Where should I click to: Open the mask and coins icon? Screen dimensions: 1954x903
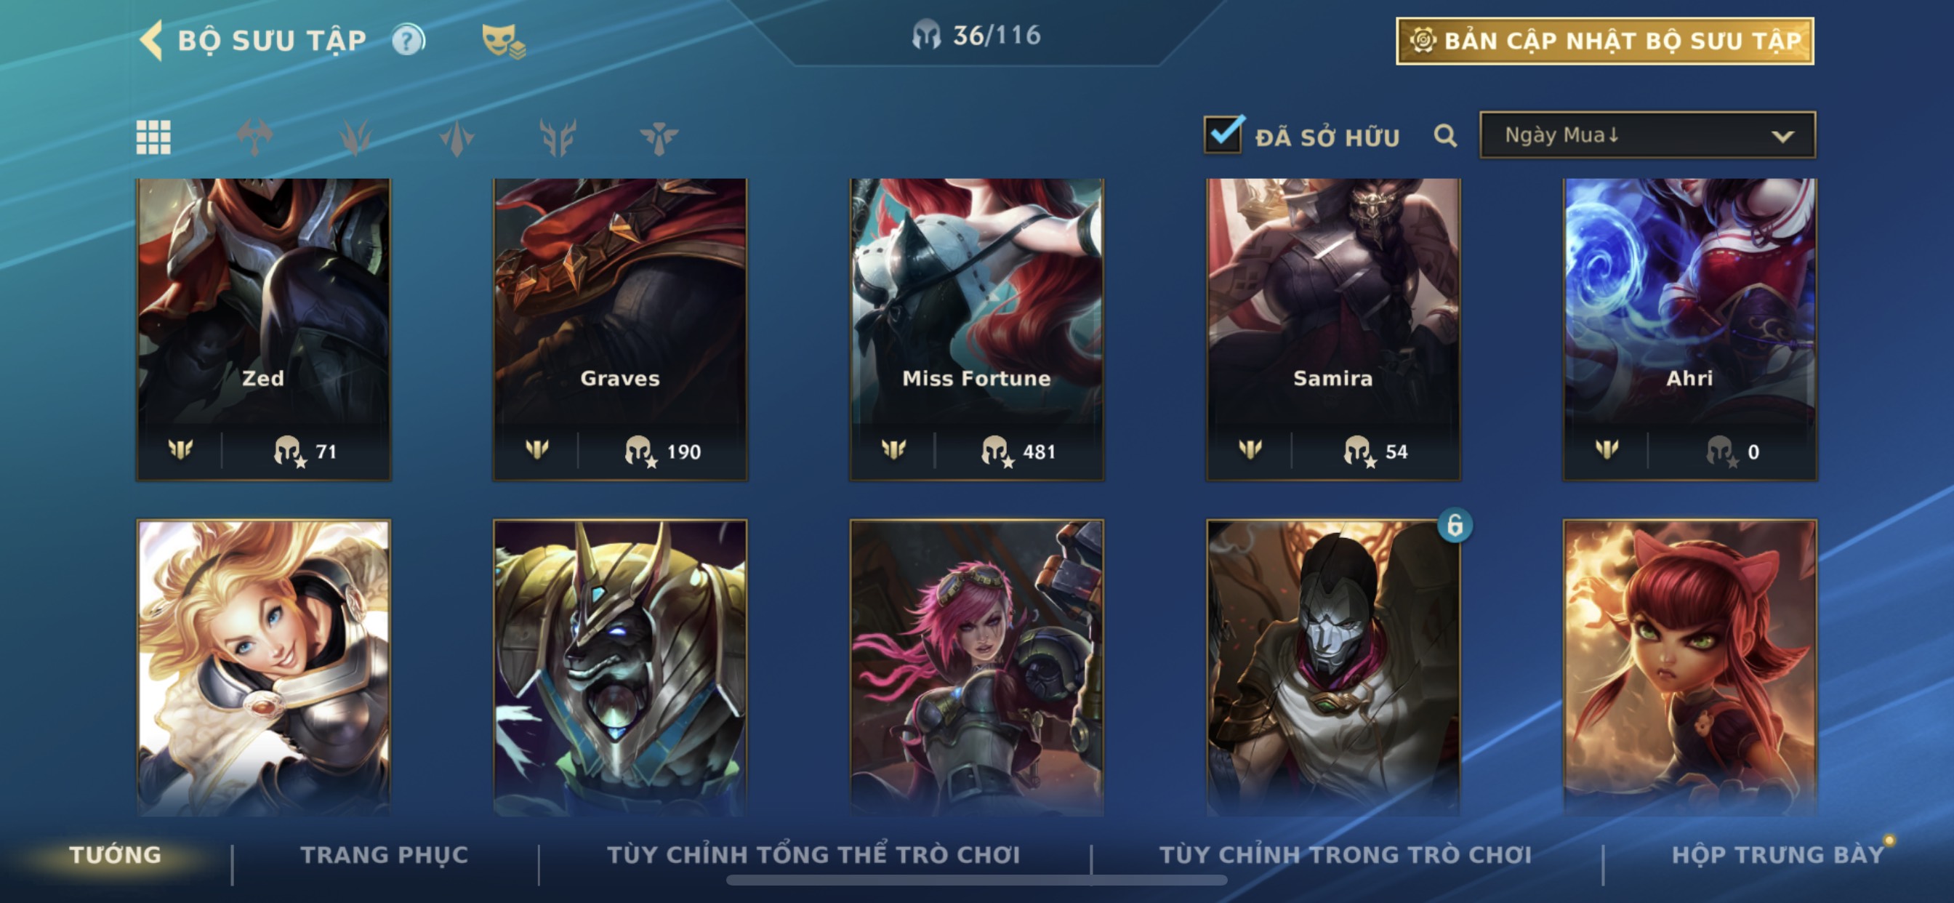[503, 40]
